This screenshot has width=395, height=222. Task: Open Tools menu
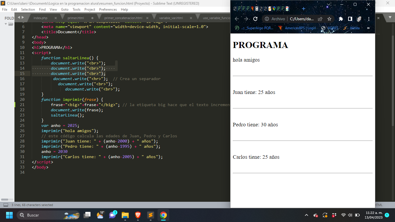(77, 9)
